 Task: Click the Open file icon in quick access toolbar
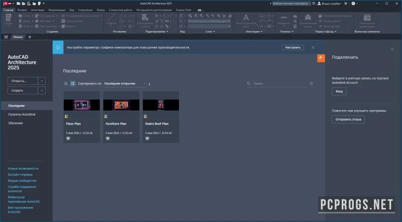click(x=24, y=4)
